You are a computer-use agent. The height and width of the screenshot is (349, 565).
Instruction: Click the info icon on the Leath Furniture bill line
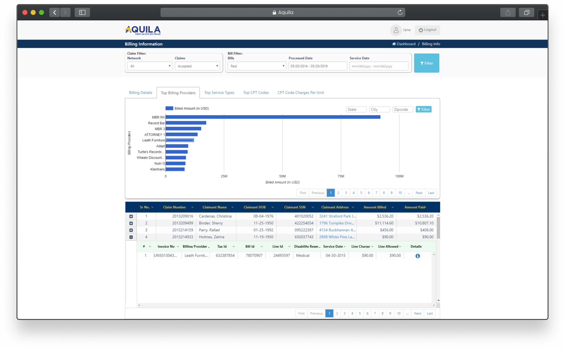[x=417, y=256]
